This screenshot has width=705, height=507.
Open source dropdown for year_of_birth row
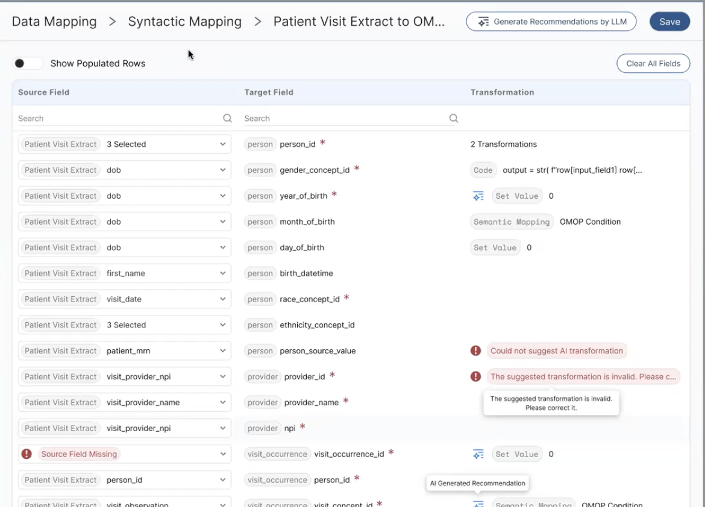click(125, 196)
